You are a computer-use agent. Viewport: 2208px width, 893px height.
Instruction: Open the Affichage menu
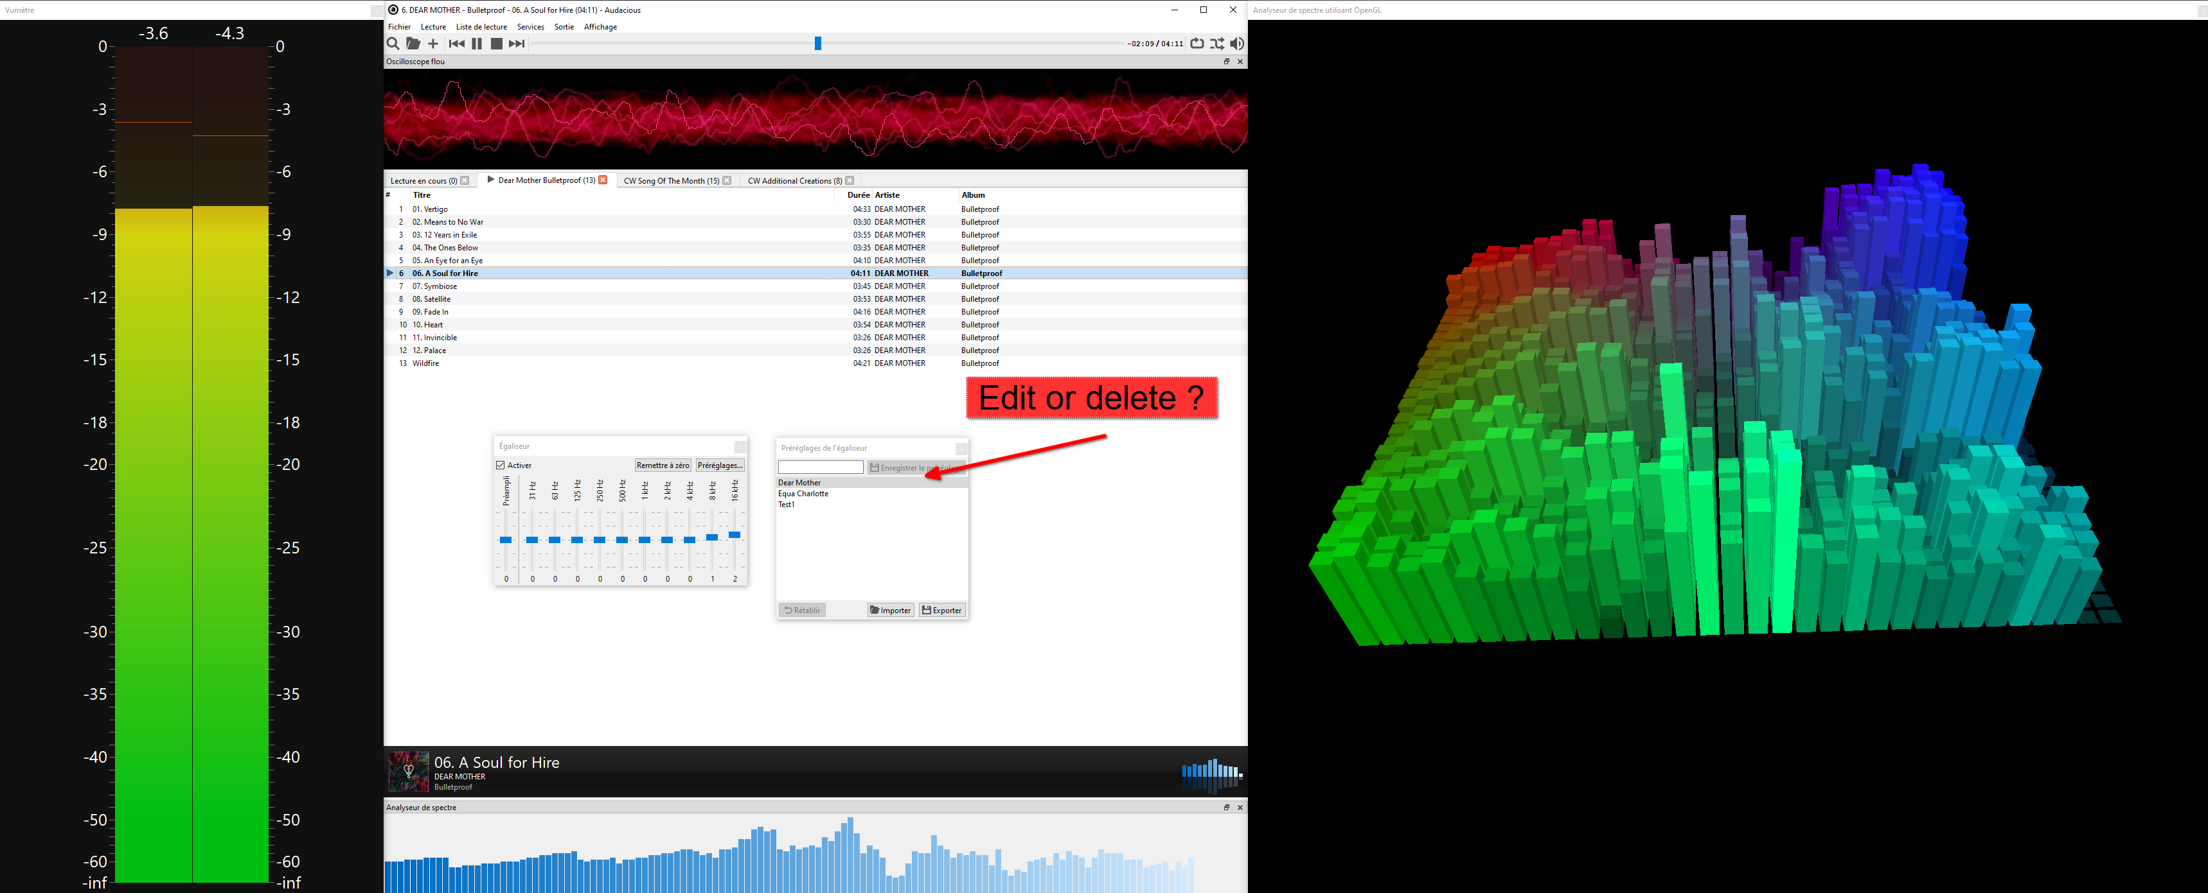[x=600, y=26]
